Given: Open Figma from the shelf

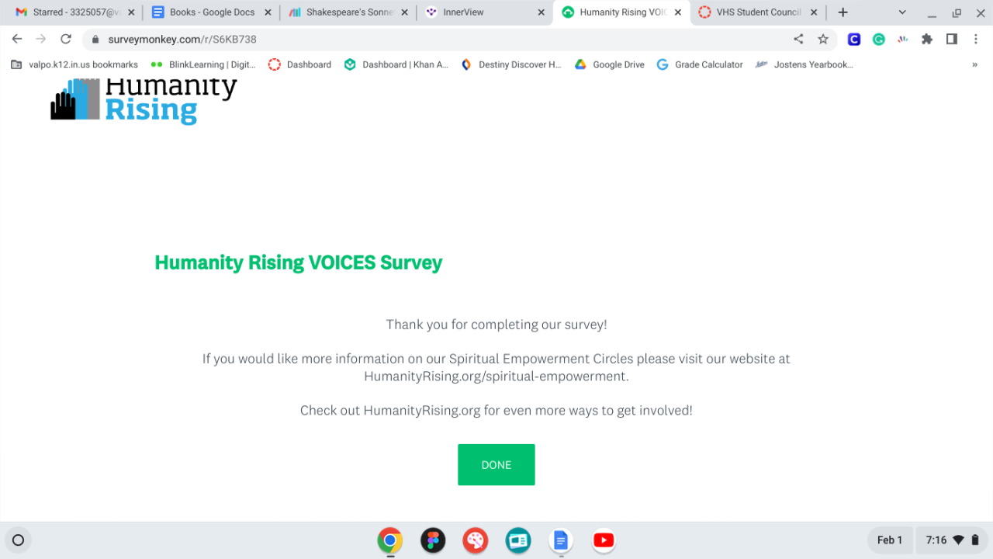Looking at the screenshot, I should (x=433, y=540).
